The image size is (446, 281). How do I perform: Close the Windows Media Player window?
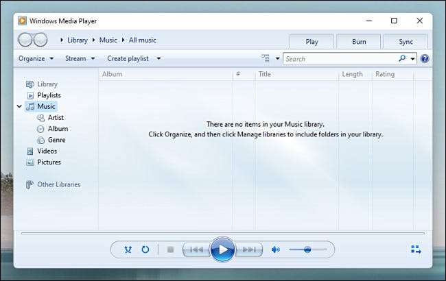419,21
